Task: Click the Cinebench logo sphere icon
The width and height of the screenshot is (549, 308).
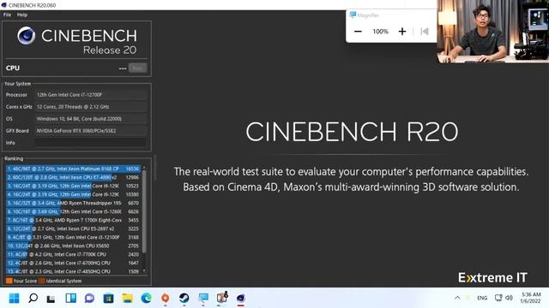Action: [x=27, y=36]
